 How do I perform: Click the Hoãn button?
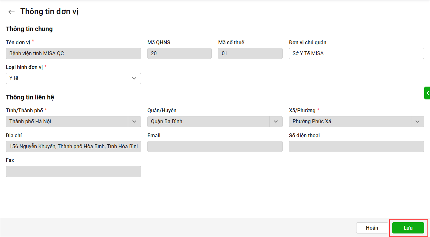(372, 228)
